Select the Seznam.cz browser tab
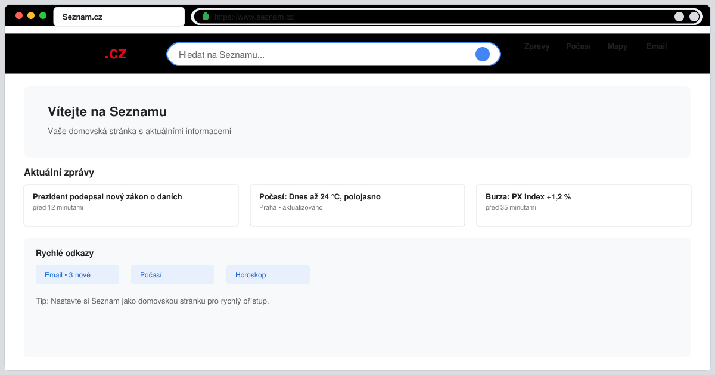The width and height of the screenshot is (715, 375). pos(119,17)
